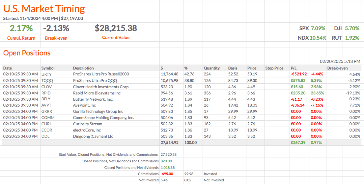Select the 02/20/2025 5:13 PM timestamp
This screenshot has width=364, height=184.
(340, 61)
